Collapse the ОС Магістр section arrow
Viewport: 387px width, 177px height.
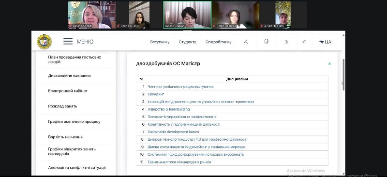[329, 64]
